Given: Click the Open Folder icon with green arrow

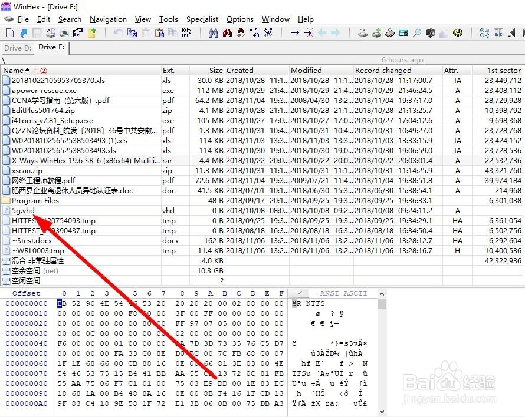Looking at the screenshot, I should (x=92, y=33).
